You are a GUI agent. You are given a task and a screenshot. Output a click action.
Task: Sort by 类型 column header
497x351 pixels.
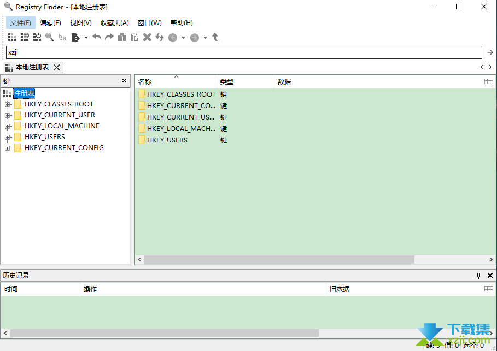click(x=245, y=82)
